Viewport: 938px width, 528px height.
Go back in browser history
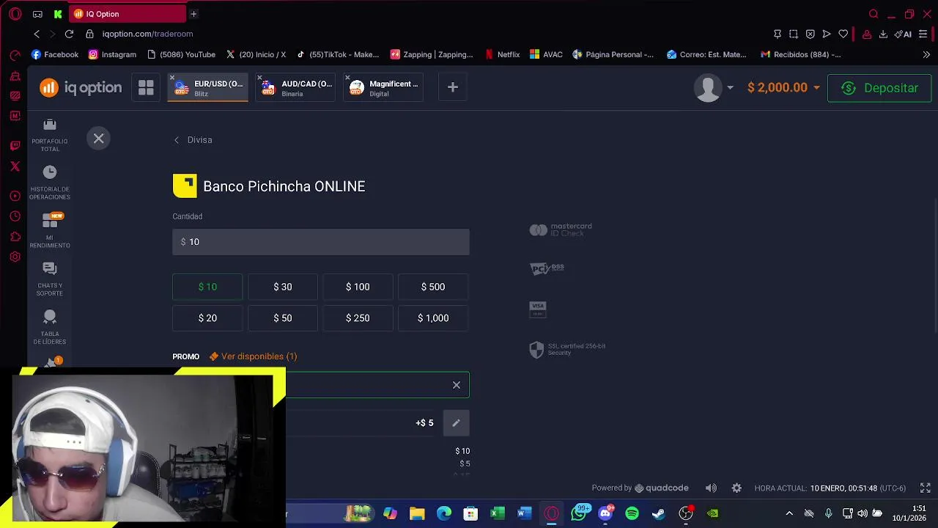pos(37,34)
